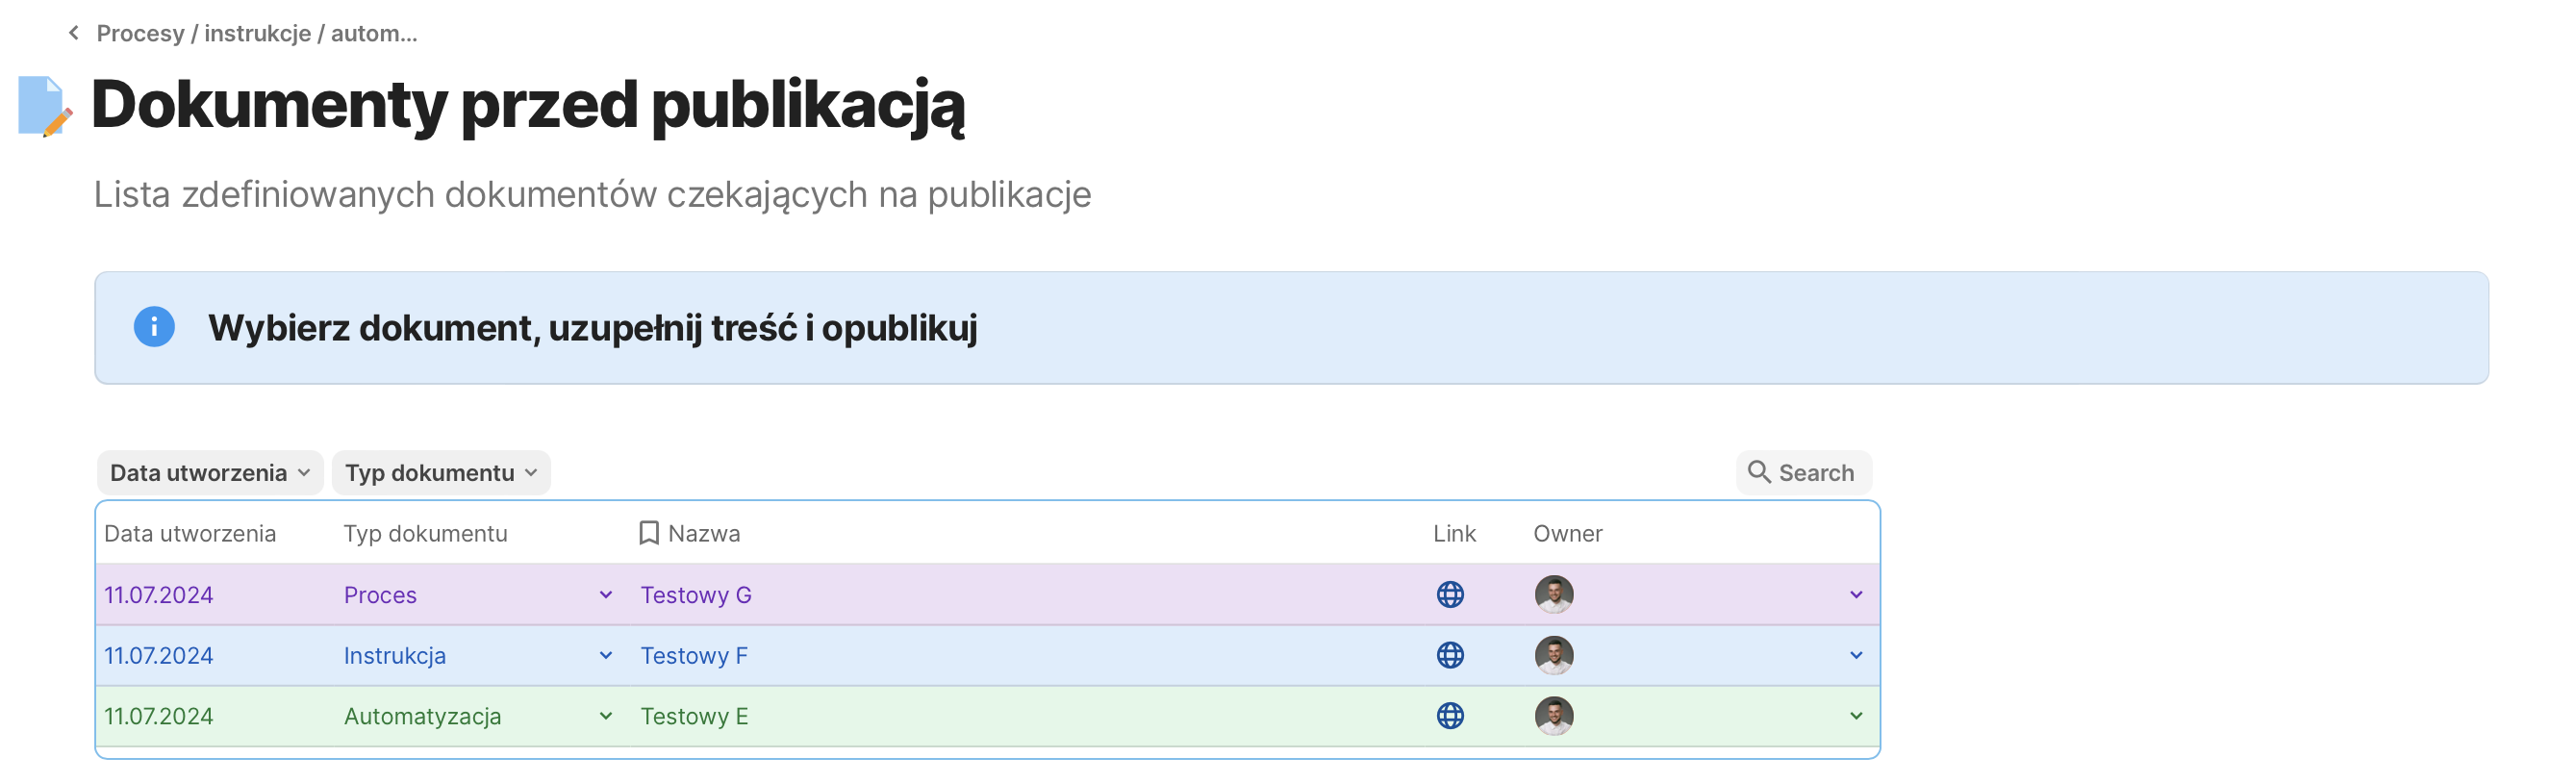Click the owner avatar in Testowy G row
2576x783 pixels.
1554,595
